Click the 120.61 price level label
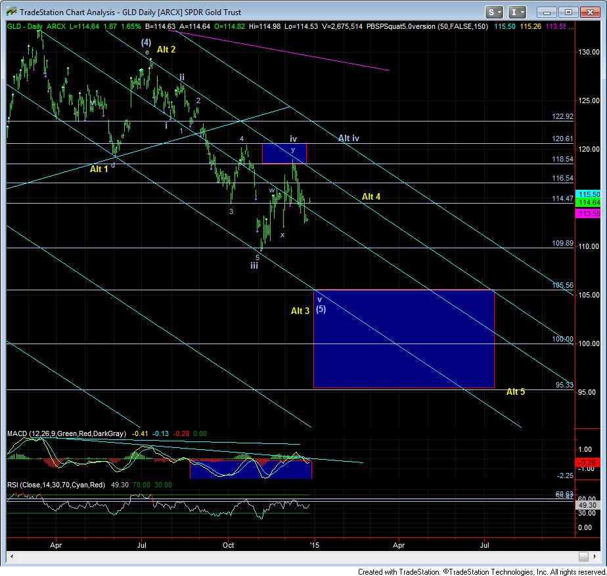The height and width of the screenshot is (576, 607). (562, 139)
